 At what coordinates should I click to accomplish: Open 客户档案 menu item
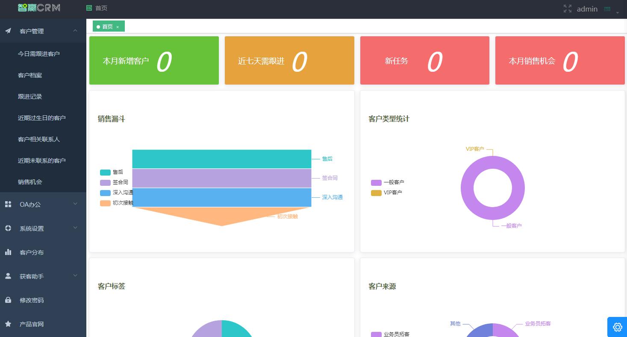[43, 75]
